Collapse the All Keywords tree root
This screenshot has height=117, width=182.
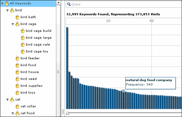pos(2,3)
